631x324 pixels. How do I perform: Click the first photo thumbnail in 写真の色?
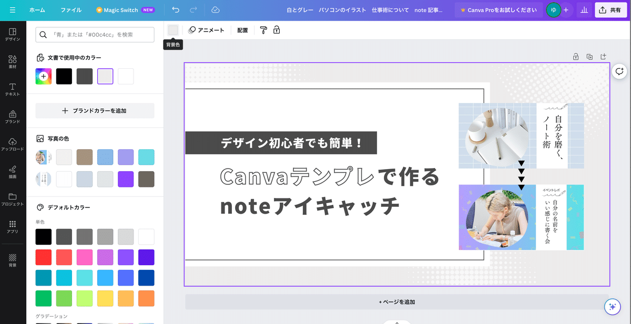click(x=44, y=157)
